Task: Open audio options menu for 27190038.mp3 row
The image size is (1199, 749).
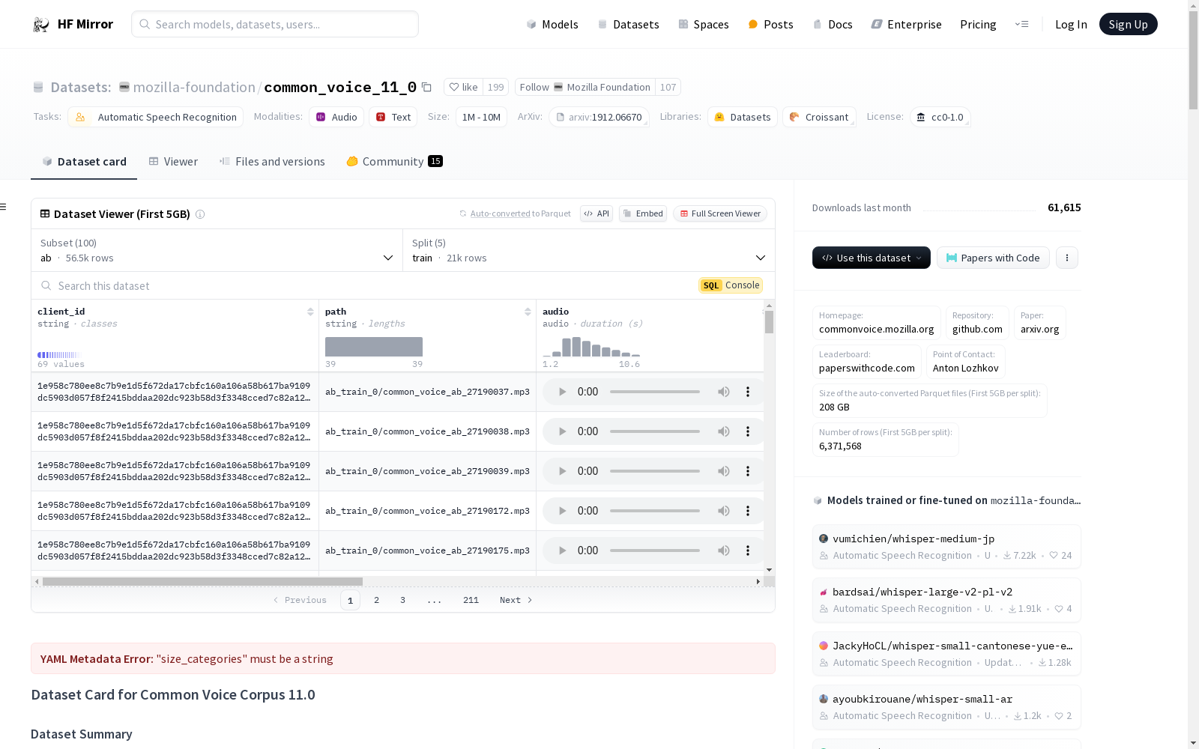Action: (748, 431)
